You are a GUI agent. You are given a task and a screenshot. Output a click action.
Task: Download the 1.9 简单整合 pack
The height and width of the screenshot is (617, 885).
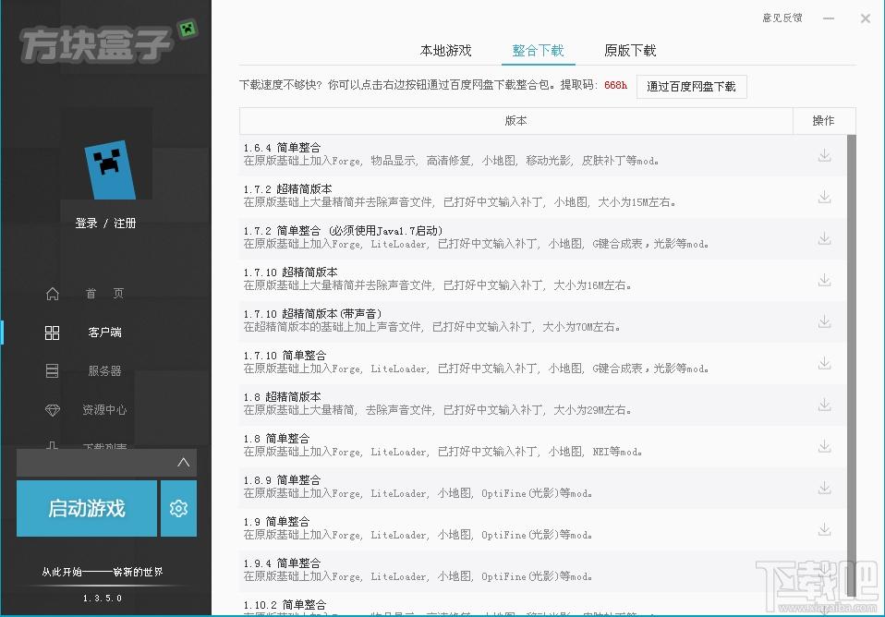tap(824, 529)
